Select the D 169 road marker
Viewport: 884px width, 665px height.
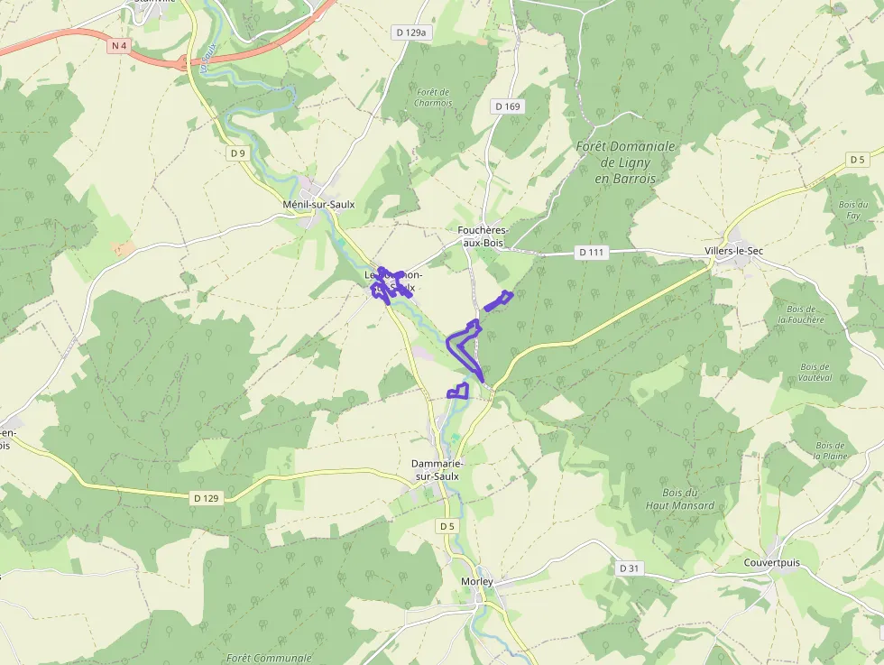tap(507, 106)
